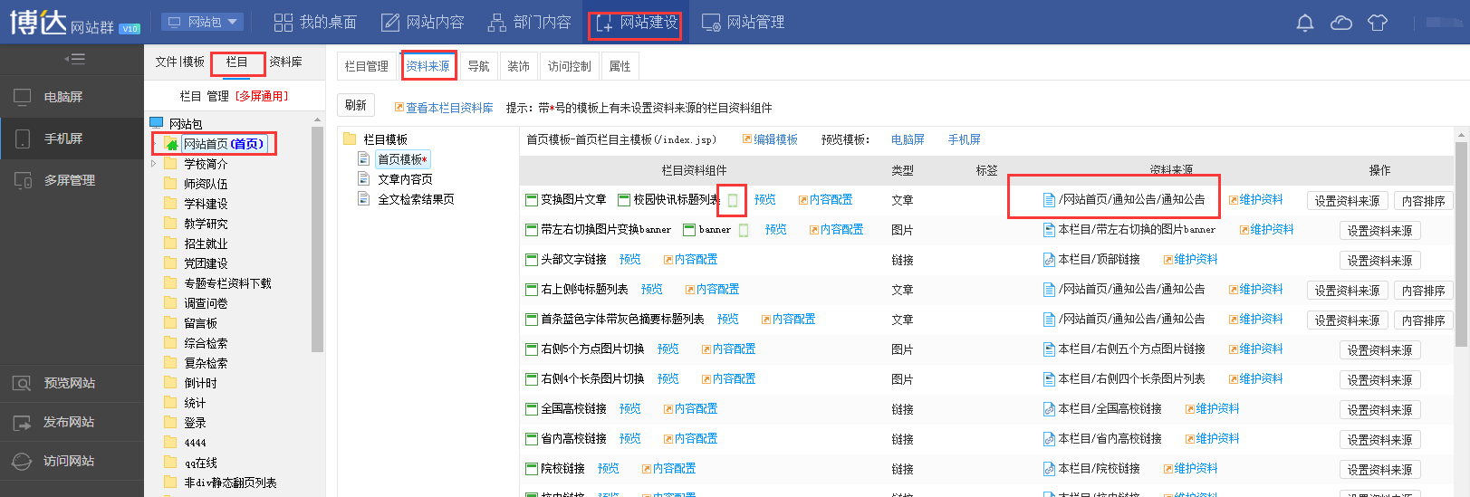Go to 我的桌面

[315, 23]
